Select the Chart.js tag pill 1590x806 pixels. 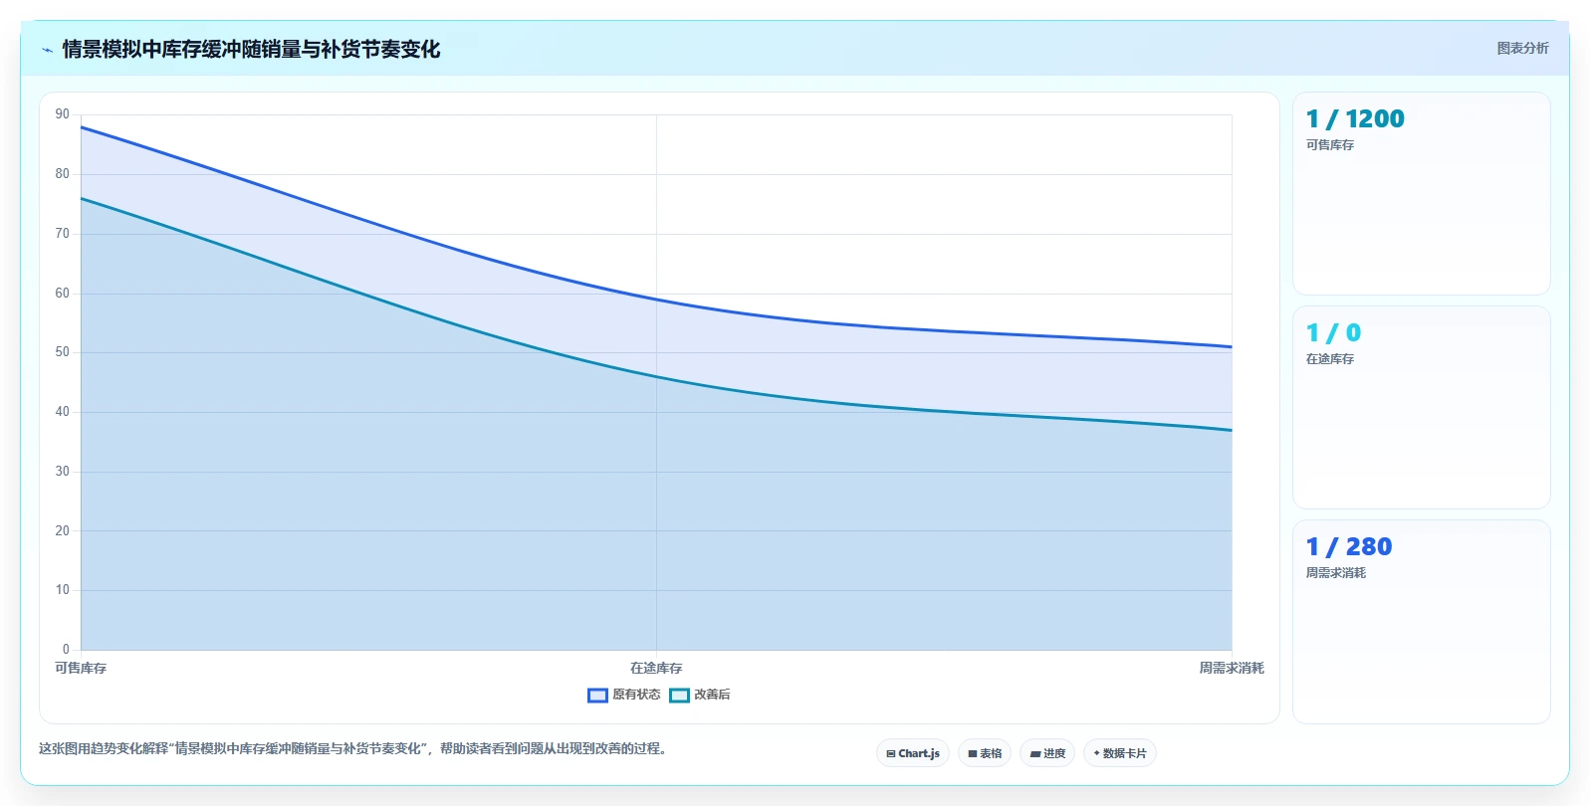(913, 753)
